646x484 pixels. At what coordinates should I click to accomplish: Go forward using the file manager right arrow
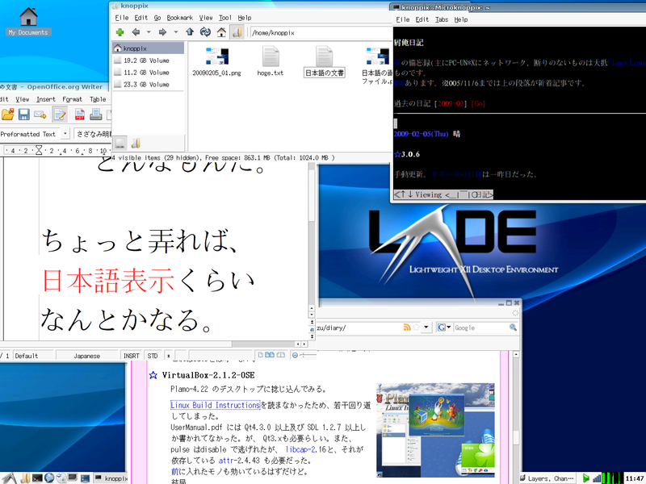163,32
